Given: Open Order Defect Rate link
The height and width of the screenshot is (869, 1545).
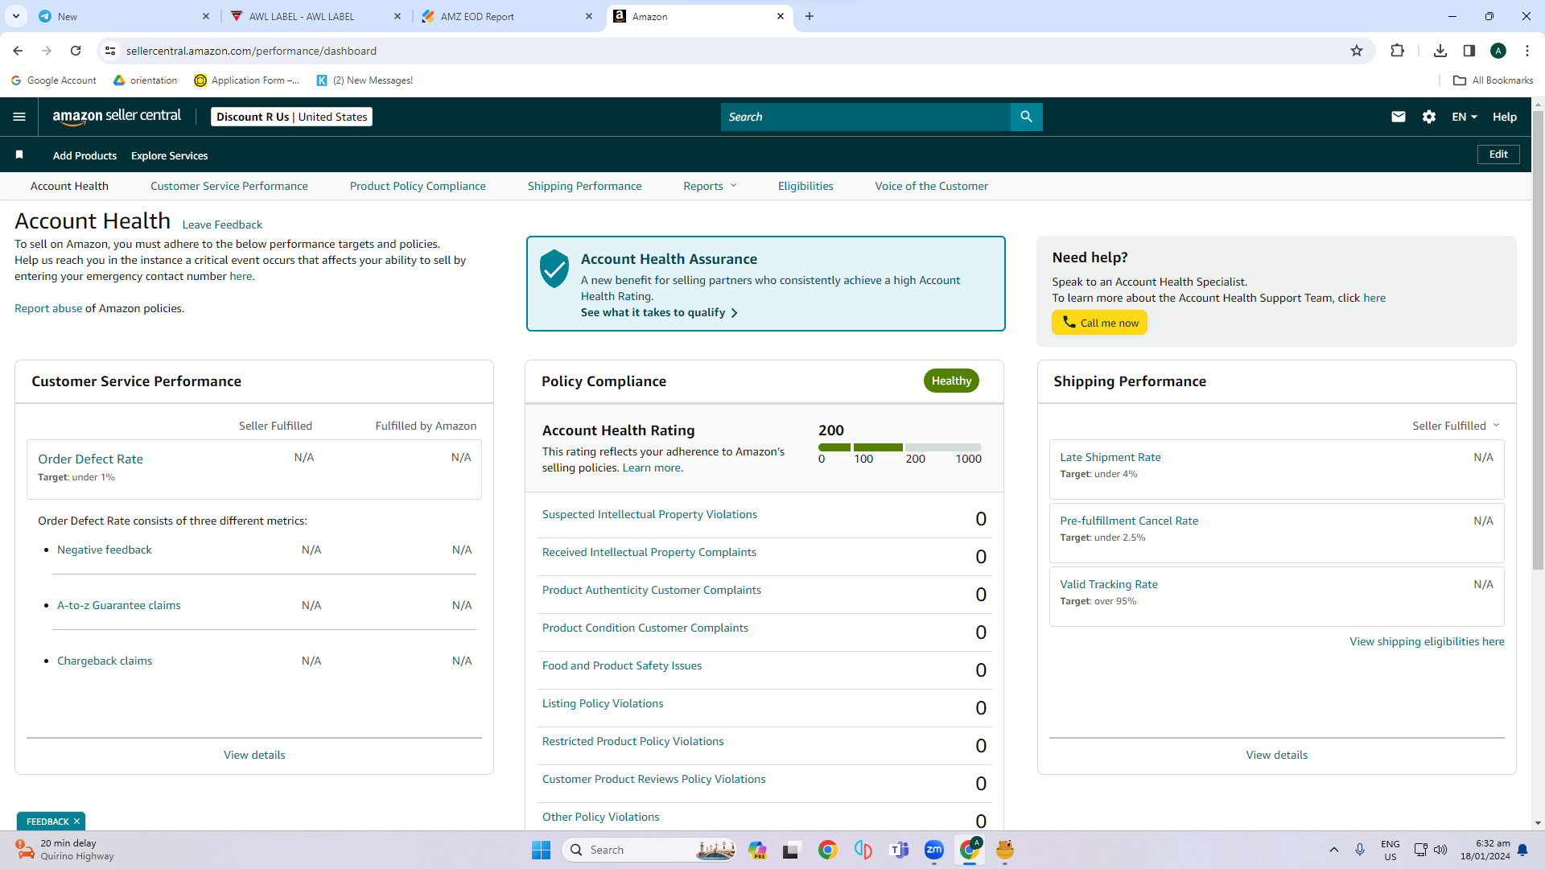Looking at the screenshot, I should (x=90, y=459).
